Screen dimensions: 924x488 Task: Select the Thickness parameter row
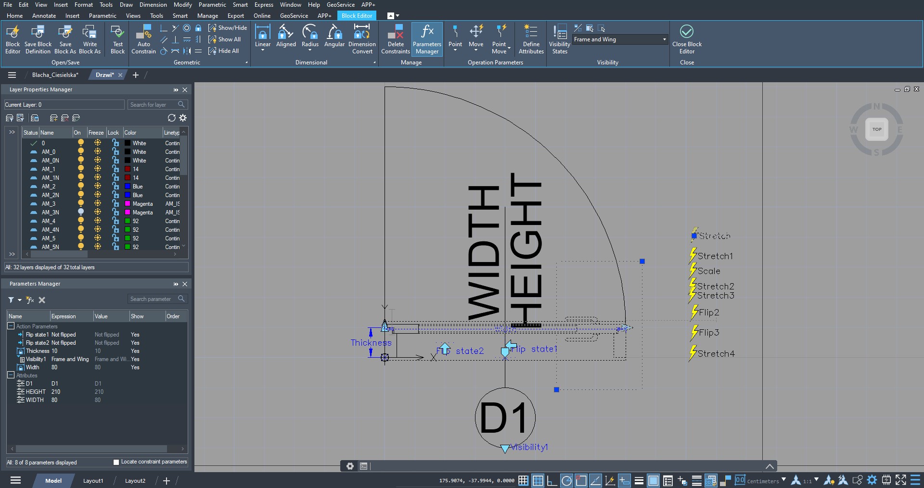pos(97,351)
